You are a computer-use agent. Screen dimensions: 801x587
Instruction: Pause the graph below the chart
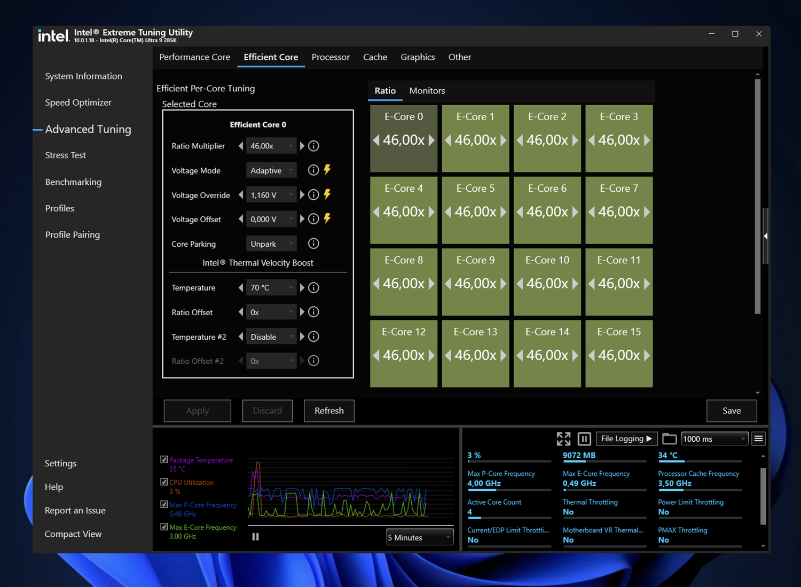(255, 537)
